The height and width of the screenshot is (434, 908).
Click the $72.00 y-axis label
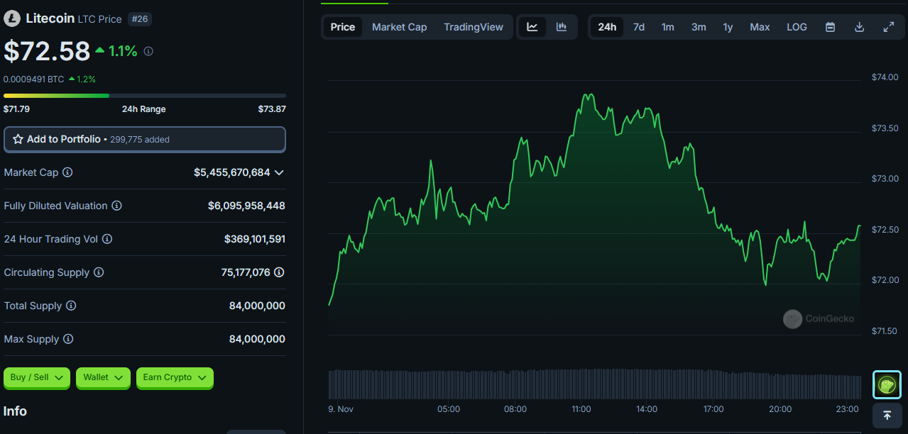click(x=885, y=280)
